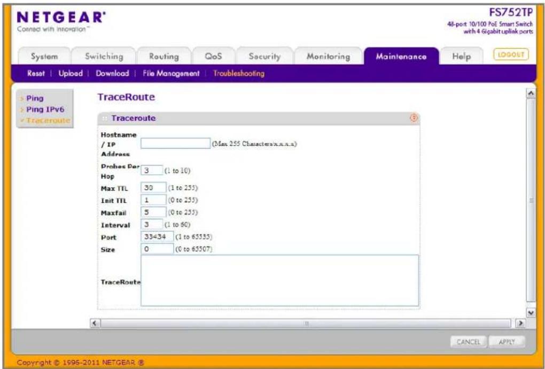Select the Maintenance tab
Screen dimensions: 545x369
pyautogui.click(x=401, y=56)
